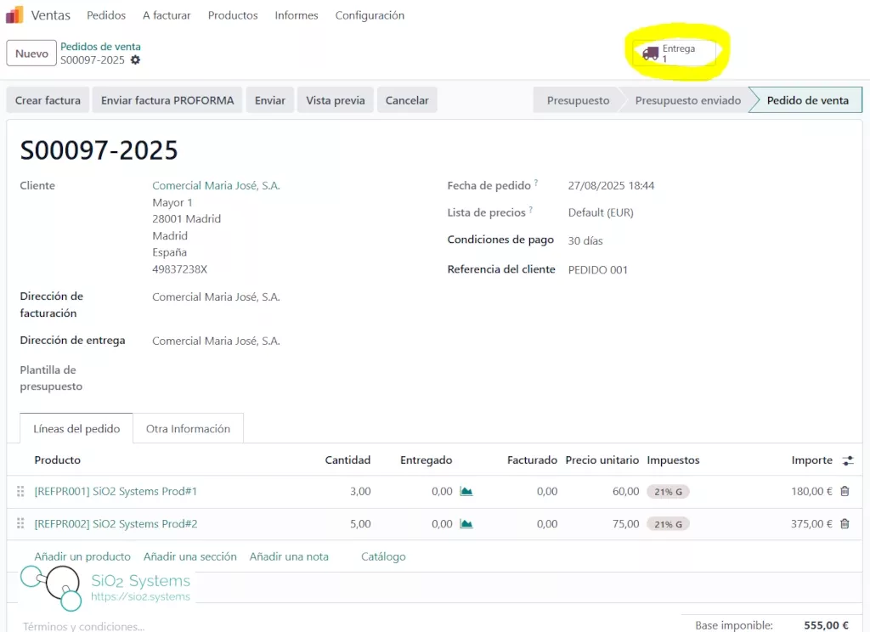This screenshot has width=870, height=632.
Task: Switch to Otra Información tab
Action: (188, 429)
